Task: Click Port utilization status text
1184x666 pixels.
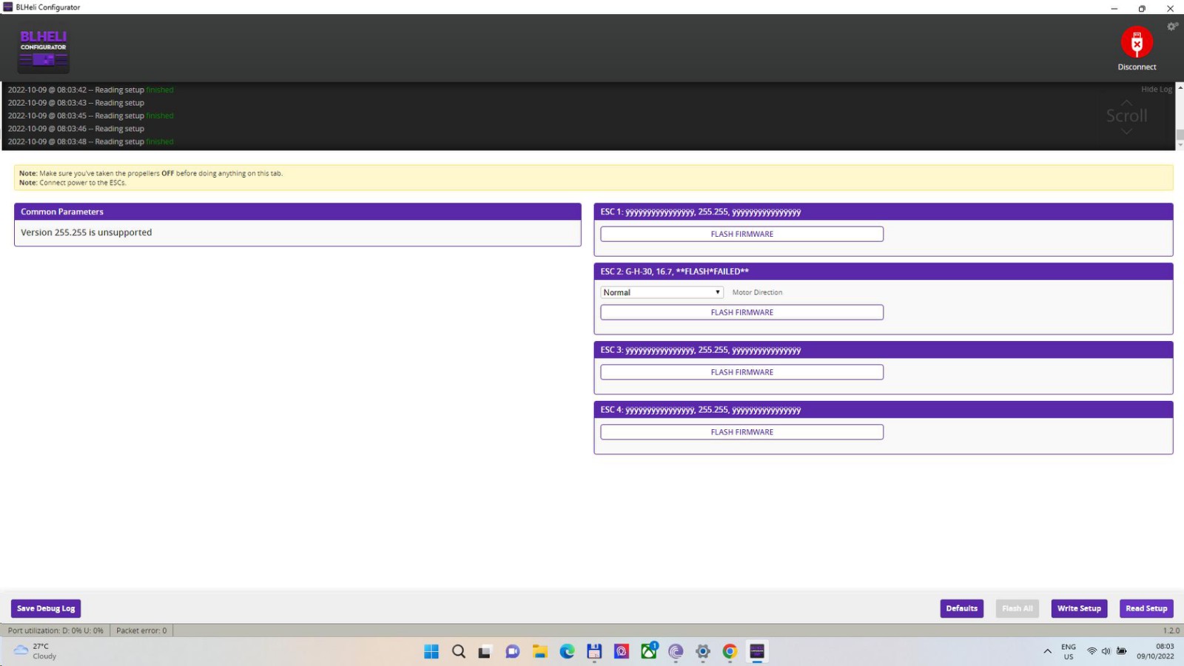Action: point(55,630)
